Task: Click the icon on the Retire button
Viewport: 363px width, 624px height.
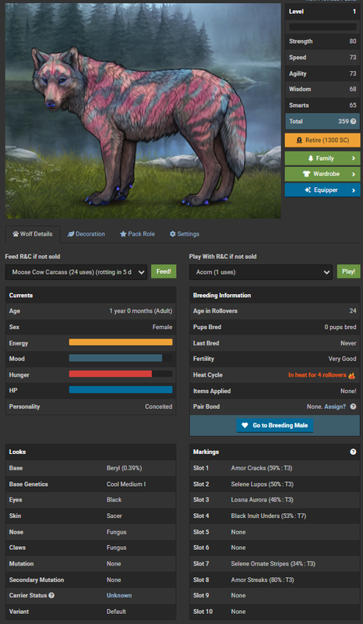Action: (x=299, y=140)
